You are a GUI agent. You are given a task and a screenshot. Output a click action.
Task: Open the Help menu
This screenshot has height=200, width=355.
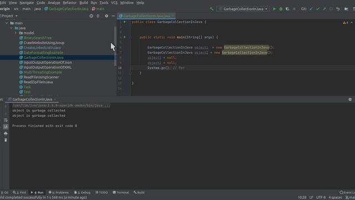point(140,3)
